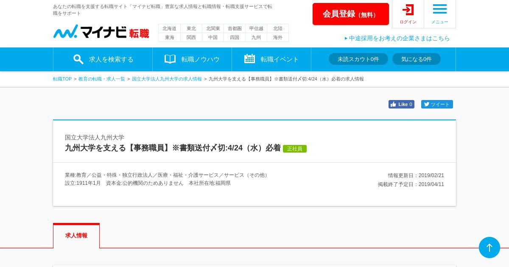Click the 国立大学法人九州大学の求人情報 breadcrumb
The height and width of the screenshot is (267, 509).
point(167,79)
